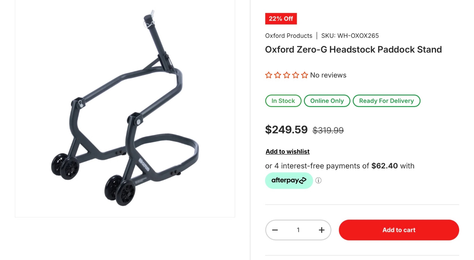
Task: Add the paddock stand to cart
Action: click(x=399, y=230)
